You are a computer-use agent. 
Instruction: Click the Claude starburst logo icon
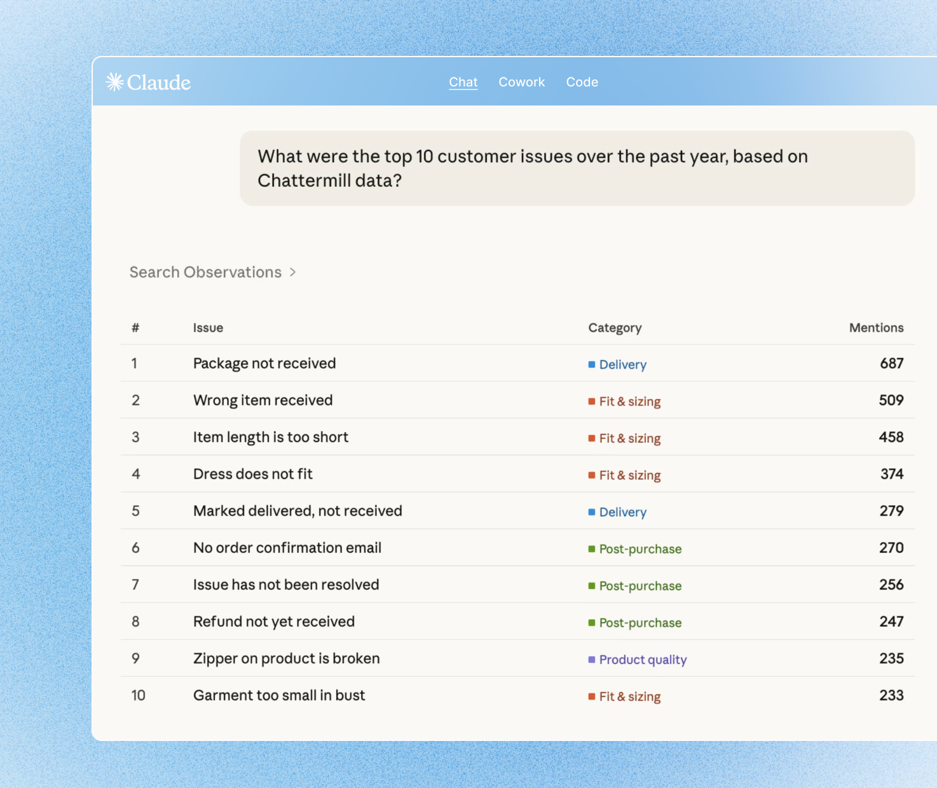114,82
